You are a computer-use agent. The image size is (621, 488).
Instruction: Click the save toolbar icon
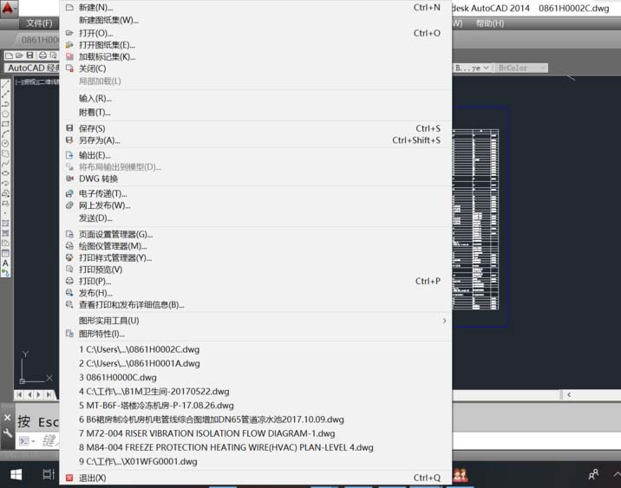pos(29,55)
